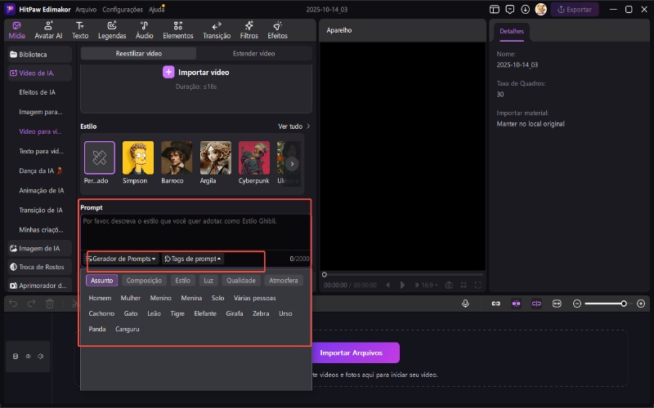Open the Avatar AI tool
Viewport: 654px width, 408px height.
(x=48, y=30)
